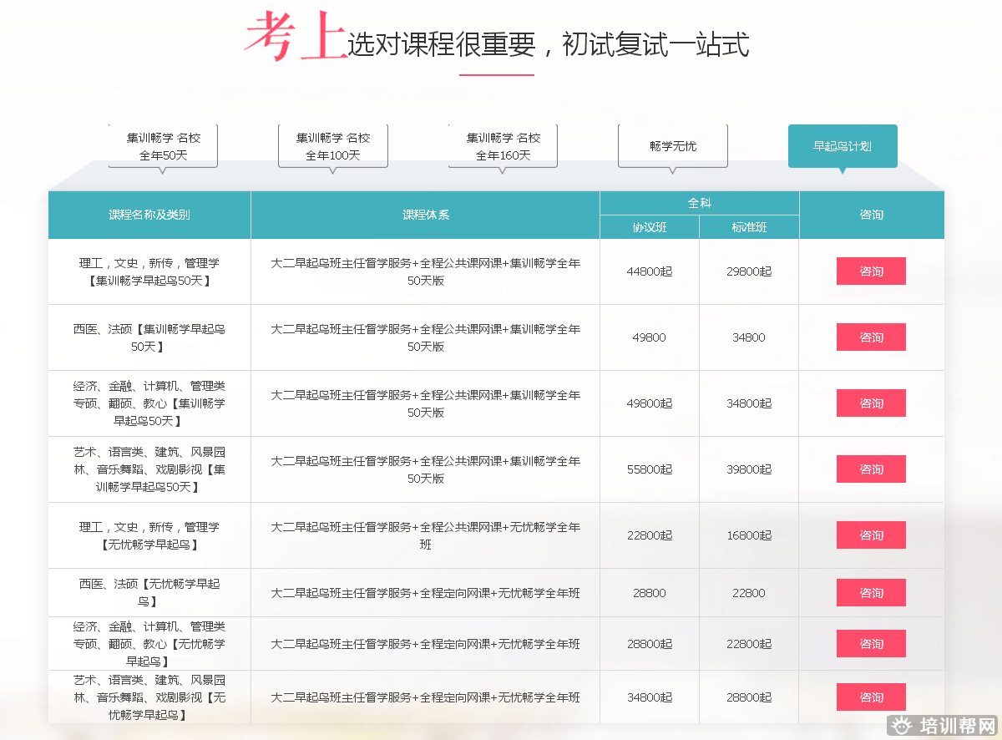The height and width of the screenshot is (740, 1002).
Task: Click 咨询 for 西医、法硕 无忧畅学早起鸟 row
Action: [x=871, y=593]
